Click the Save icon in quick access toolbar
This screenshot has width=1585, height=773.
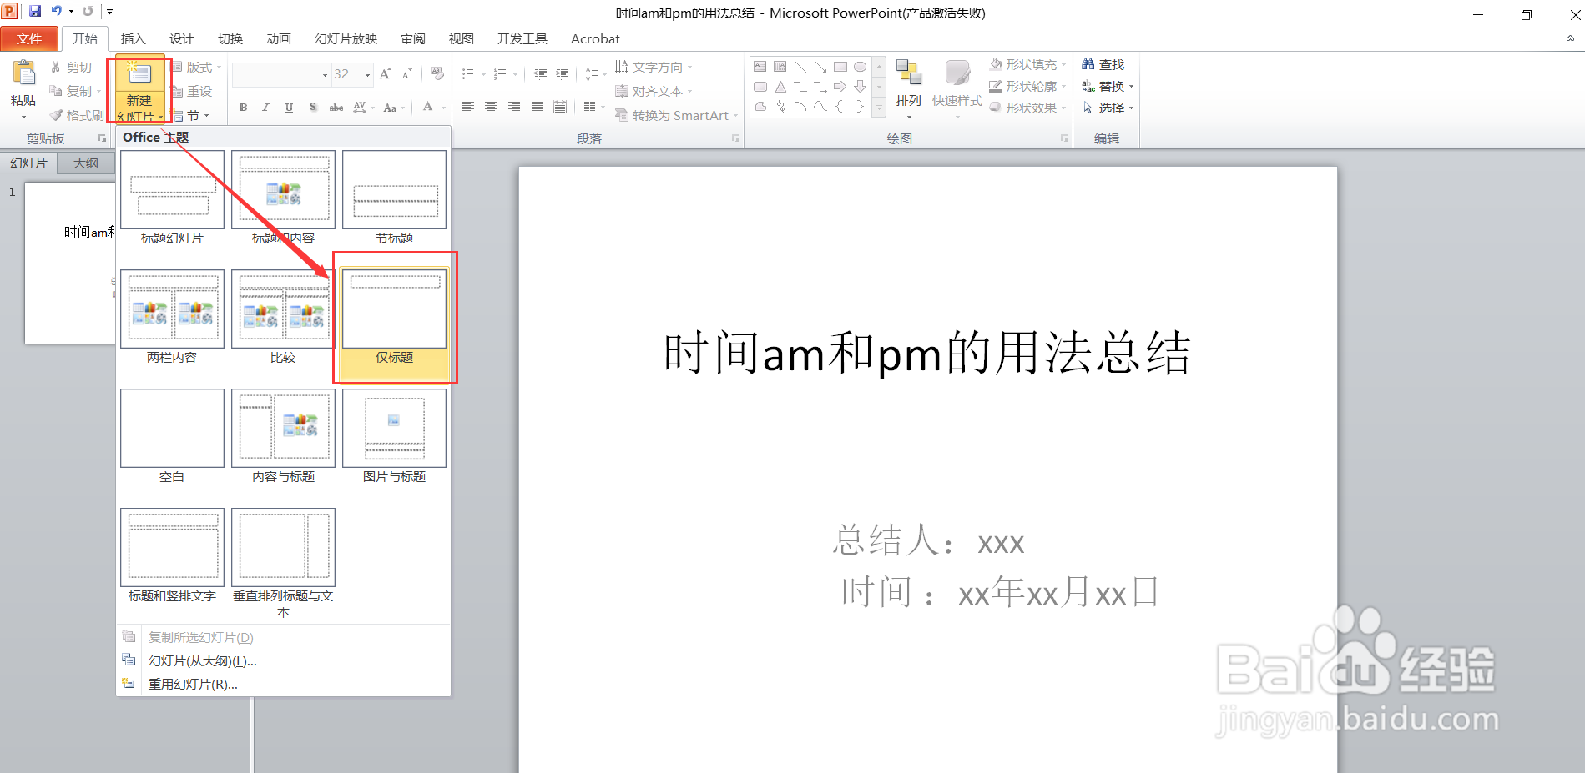coord(34,11)
